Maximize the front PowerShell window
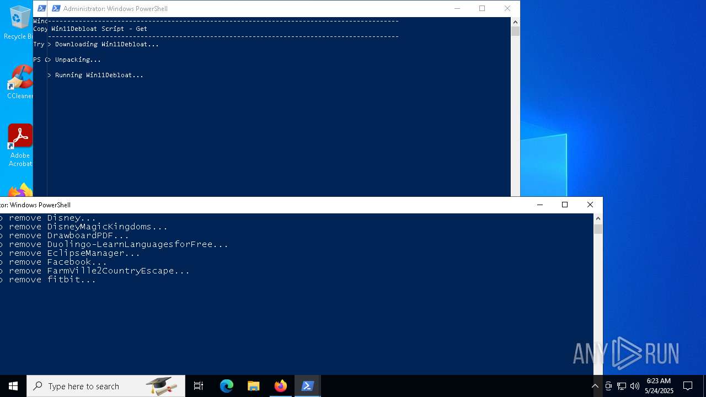The image size is (706, 397). pos(565,205)
